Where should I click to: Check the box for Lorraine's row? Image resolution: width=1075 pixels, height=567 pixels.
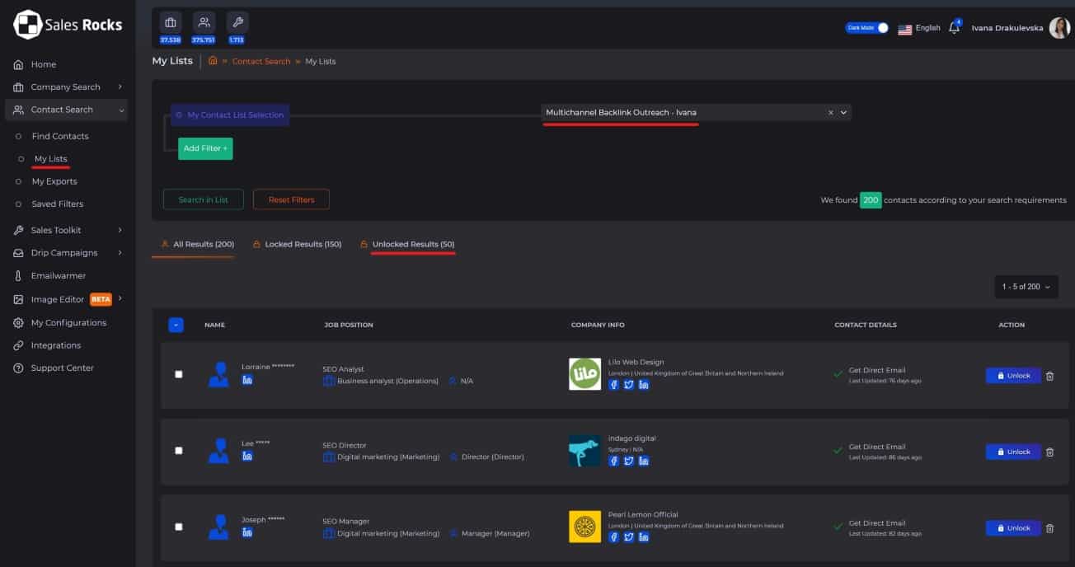(179, 374)
